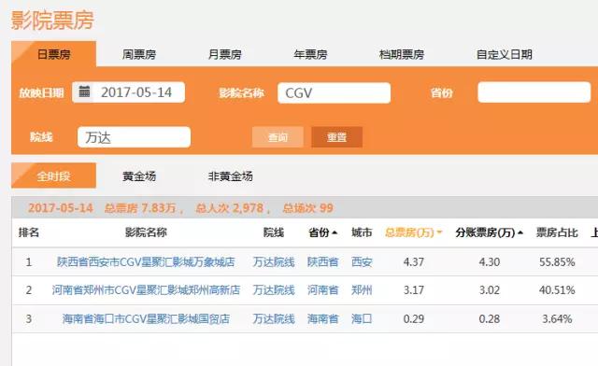Click the total box office value 0.29
The height and width of the screenshot is (366, 598).
coord(413,319)
